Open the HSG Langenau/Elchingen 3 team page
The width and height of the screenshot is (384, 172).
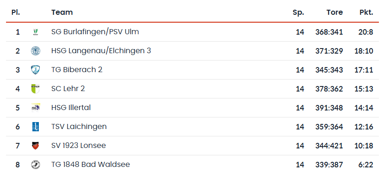tap(101, 51)
